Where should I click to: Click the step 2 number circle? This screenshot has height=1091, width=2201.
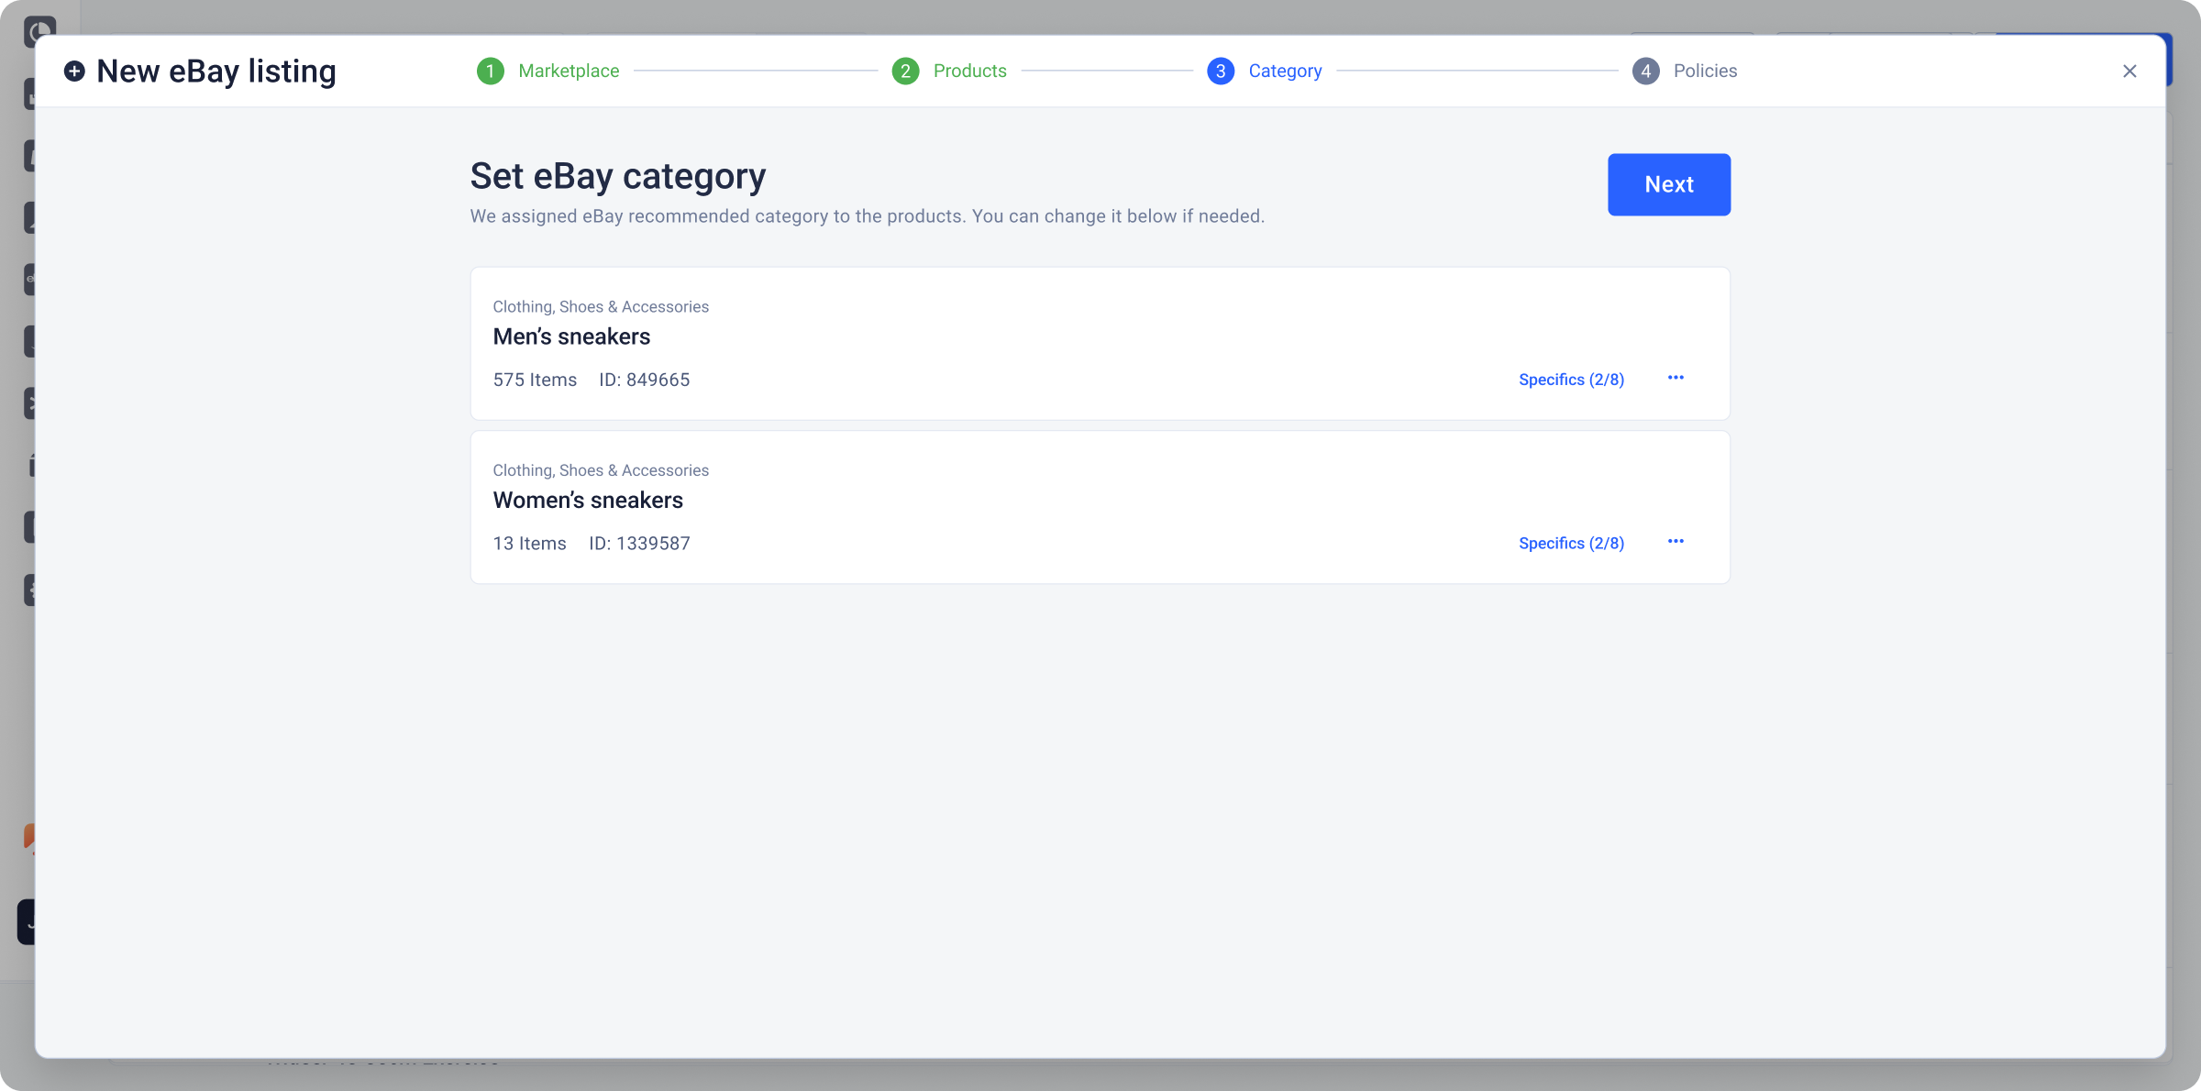[x=905, y=72]
